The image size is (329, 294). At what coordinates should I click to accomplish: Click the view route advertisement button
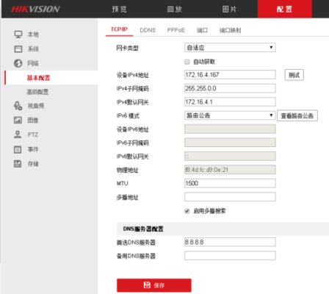coord(297,115)
